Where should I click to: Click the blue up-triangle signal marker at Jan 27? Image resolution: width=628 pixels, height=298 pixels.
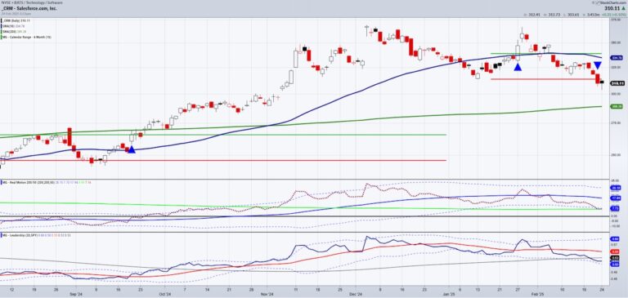tap(518, 67)
